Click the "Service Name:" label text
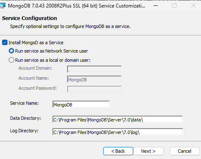This screenshot has width=201, height=159. (25, 103)
